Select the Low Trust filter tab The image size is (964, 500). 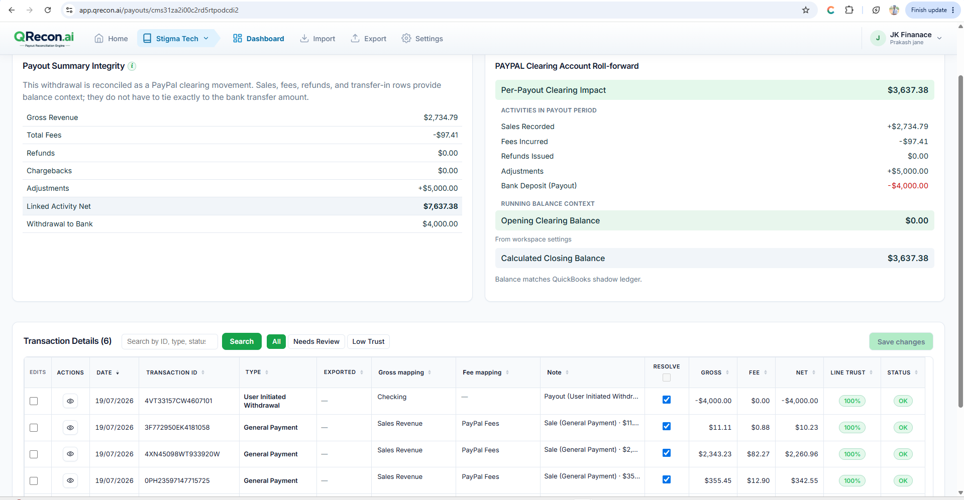pyautogui.click(x=368, y=341)
